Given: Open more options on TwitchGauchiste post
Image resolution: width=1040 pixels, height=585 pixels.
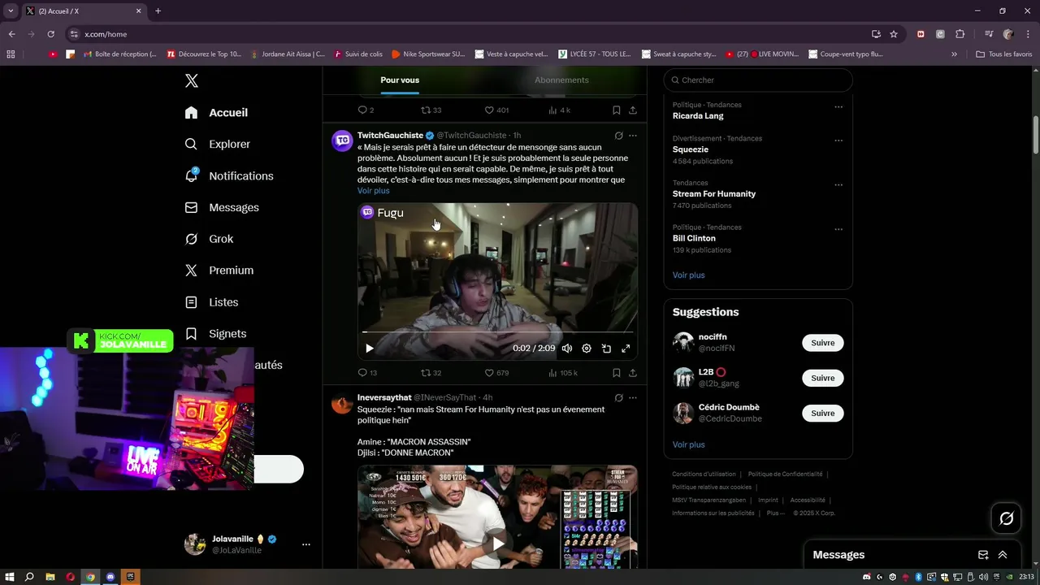Looking at the screenshot, I should point(633,136).
